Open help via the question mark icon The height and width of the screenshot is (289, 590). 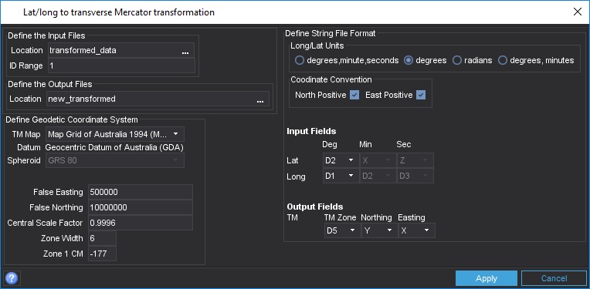tap(12, 278)
